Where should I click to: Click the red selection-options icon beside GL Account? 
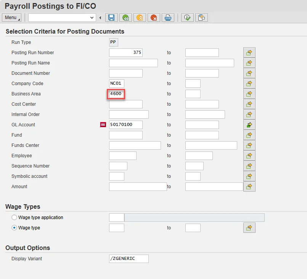[103, 125]
